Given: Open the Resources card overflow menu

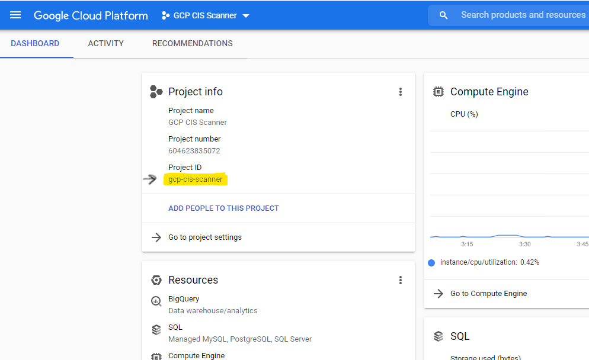Looking at the screenshot, I should [401, 279].
